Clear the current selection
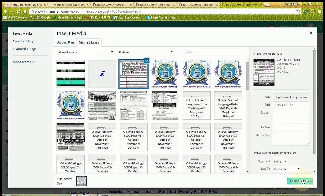Image resolution: width=325 pixels, height=196 pixels. (x=60, y=183)
